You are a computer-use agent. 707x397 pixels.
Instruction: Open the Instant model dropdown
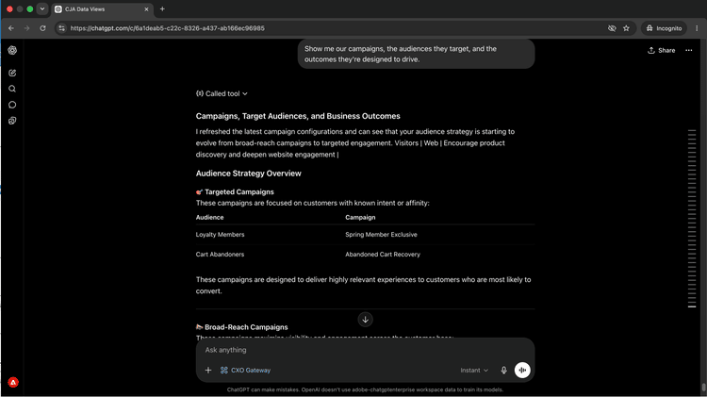pos(474,370)
